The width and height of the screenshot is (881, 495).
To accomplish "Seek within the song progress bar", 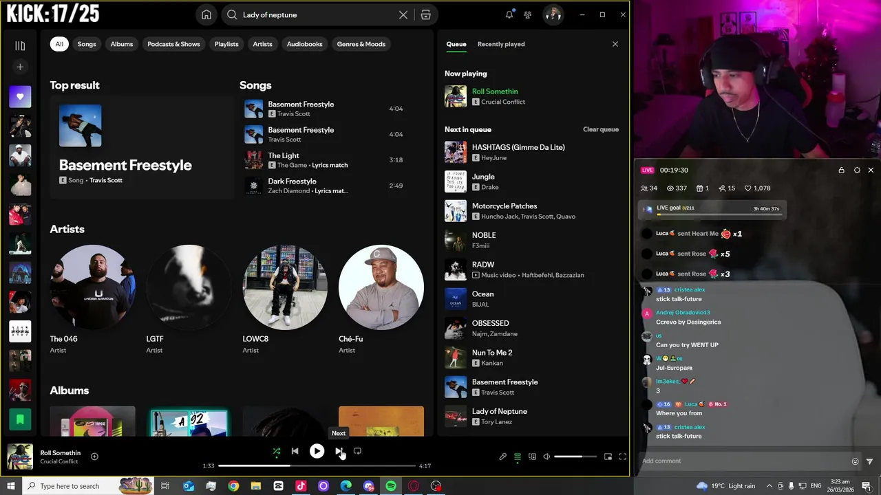I will click(x=317, y=465).
